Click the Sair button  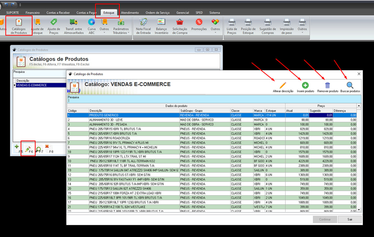(x=350, y=219)
